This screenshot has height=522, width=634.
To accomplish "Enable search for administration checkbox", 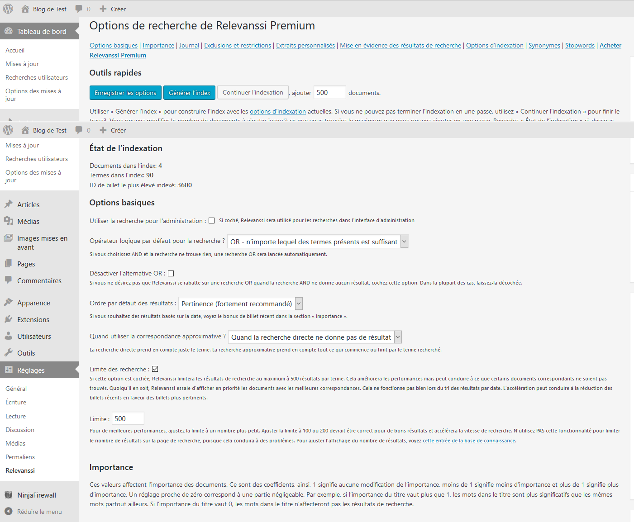I will tap(211, 221).
